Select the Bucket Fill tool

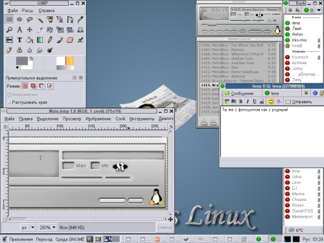point(30,40)
